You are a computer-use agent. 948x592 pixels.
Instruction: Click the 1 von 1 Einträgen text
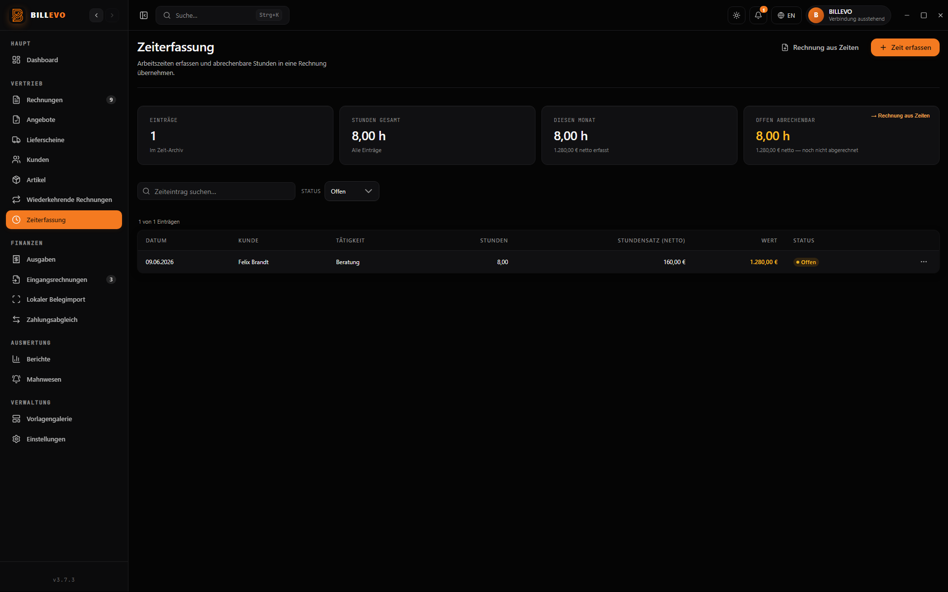159,222
